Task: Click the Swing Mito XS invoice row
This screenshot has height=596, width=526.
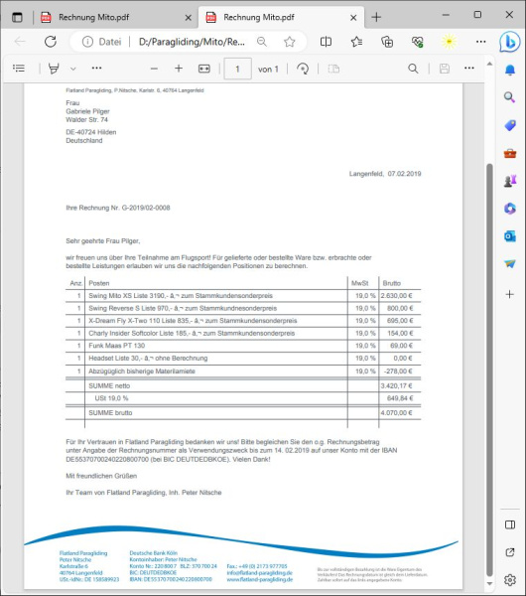Action: [x=243, y=296]
